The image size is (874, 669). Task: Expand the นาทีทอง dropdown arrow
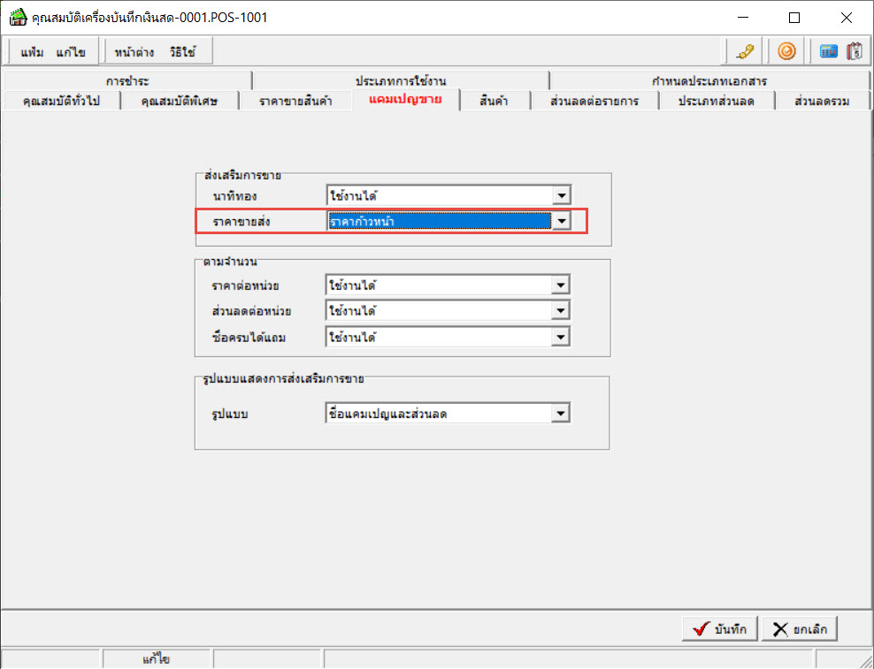[562, 196]
